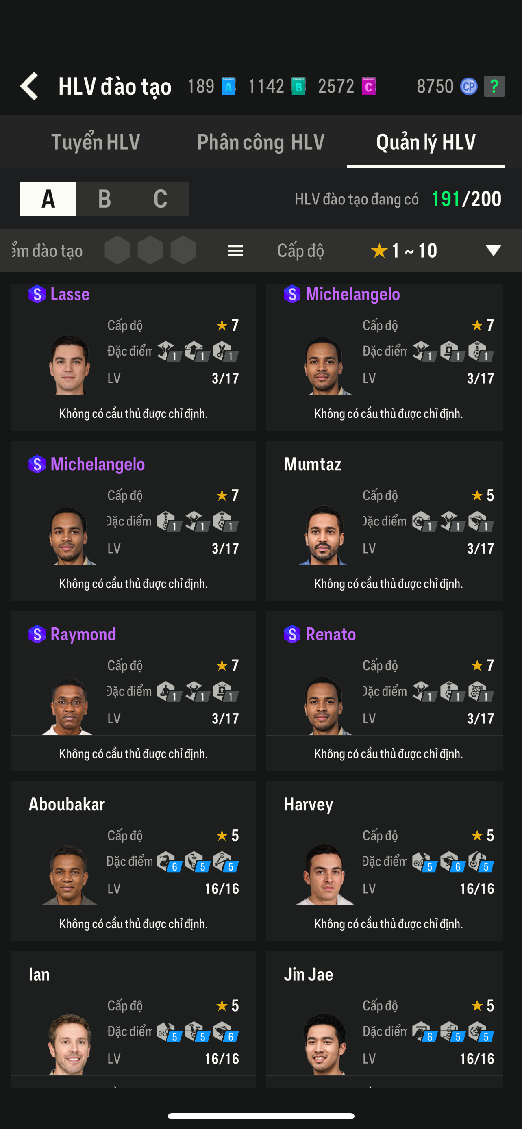522x1129 pixels.
Task: Switch to the B grade filter
Action: point(104,199)
